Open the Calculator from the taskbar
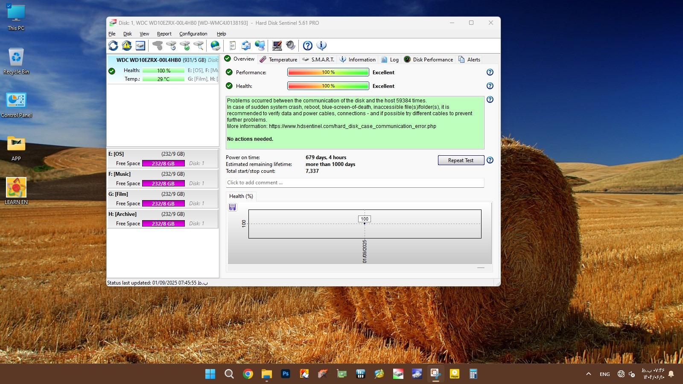 [x=473, y=374]
